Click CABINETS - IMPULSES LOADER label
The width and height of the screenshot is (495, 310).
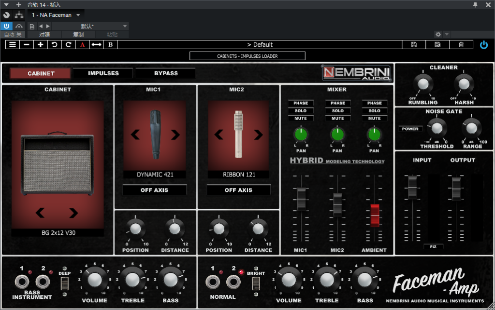tap(247, 56)
